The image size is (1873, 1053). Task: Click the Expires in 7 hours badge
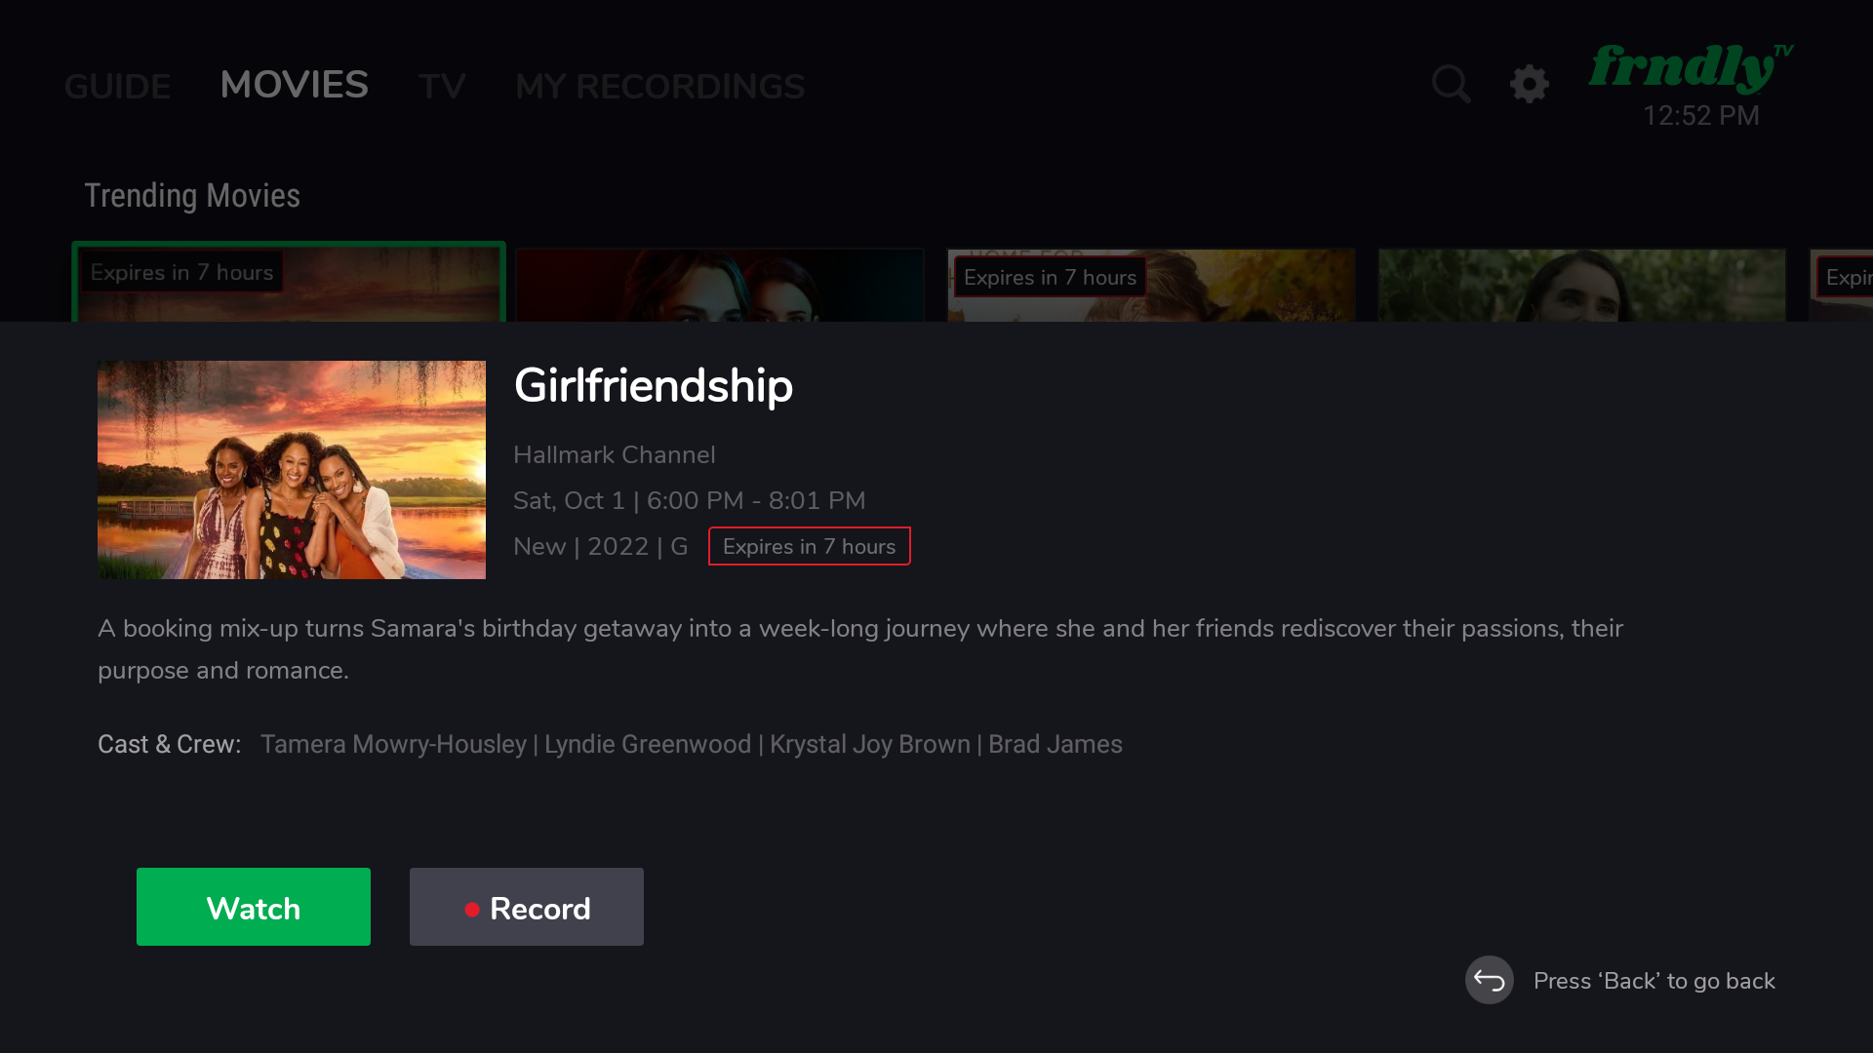810,546
